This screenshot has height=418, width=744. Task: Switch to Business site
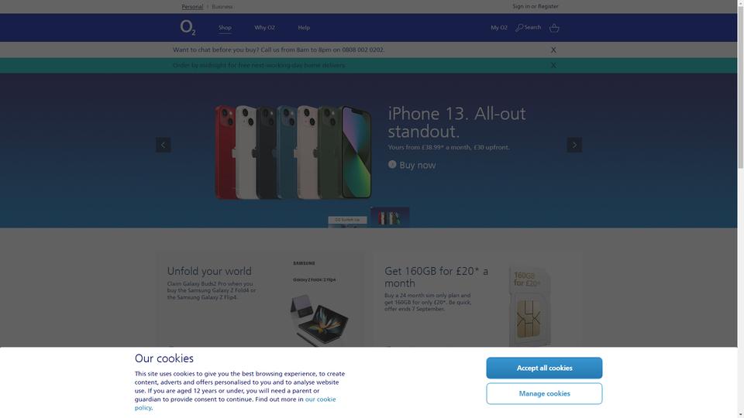pyautogui.click(x=222, y=7)
